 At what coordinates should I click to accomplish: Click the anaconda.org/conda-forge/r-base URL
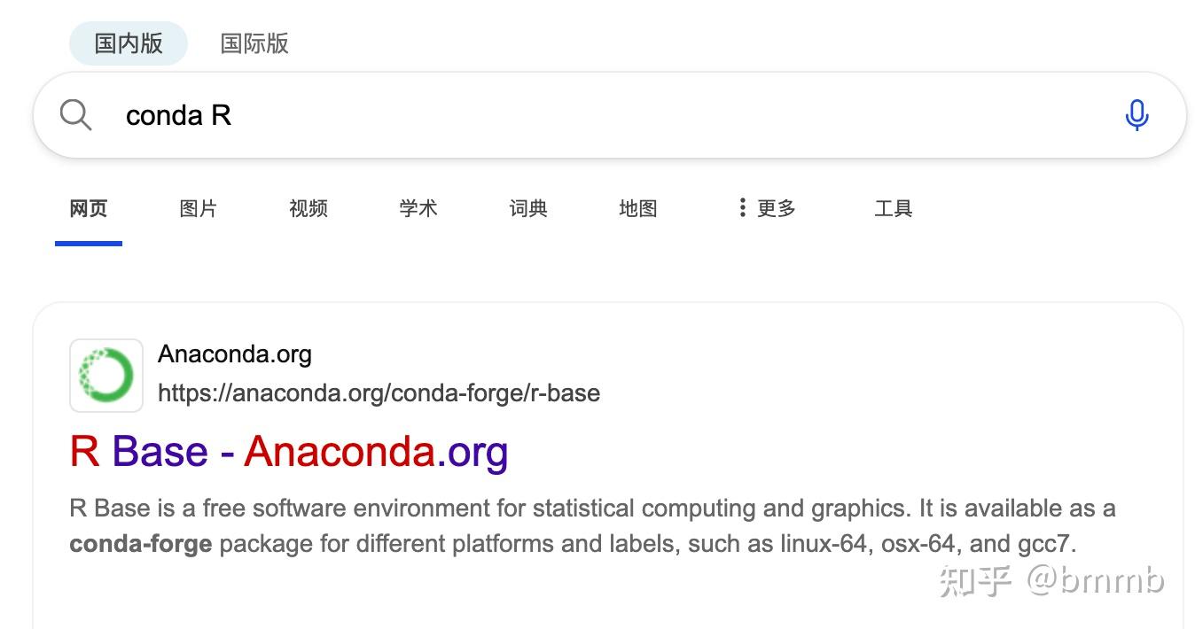click(379, 392)
